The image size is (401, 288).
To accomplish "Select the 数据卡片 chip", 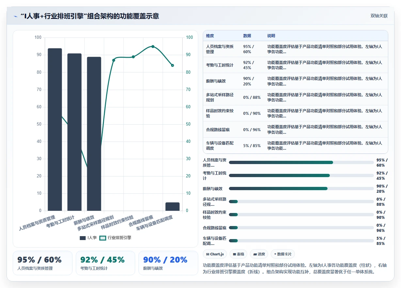I will click(283, 254).
